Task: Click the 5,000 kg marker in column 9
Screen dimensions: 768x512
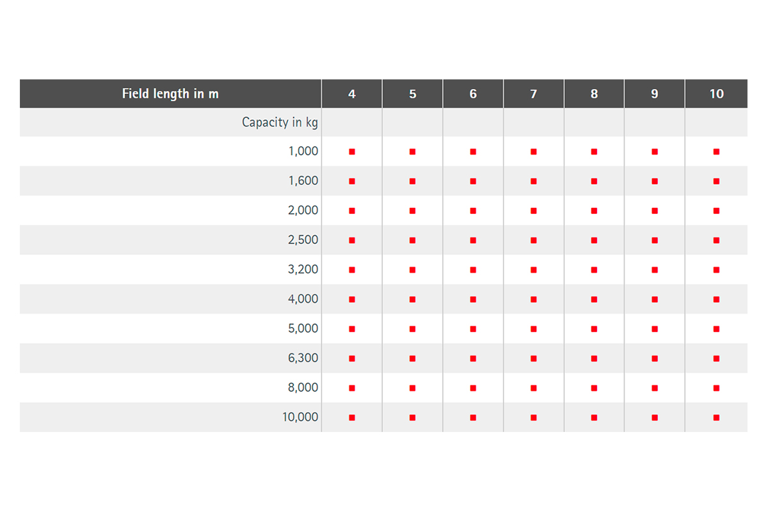Action: pyautogui.click(x=655, y=329)
